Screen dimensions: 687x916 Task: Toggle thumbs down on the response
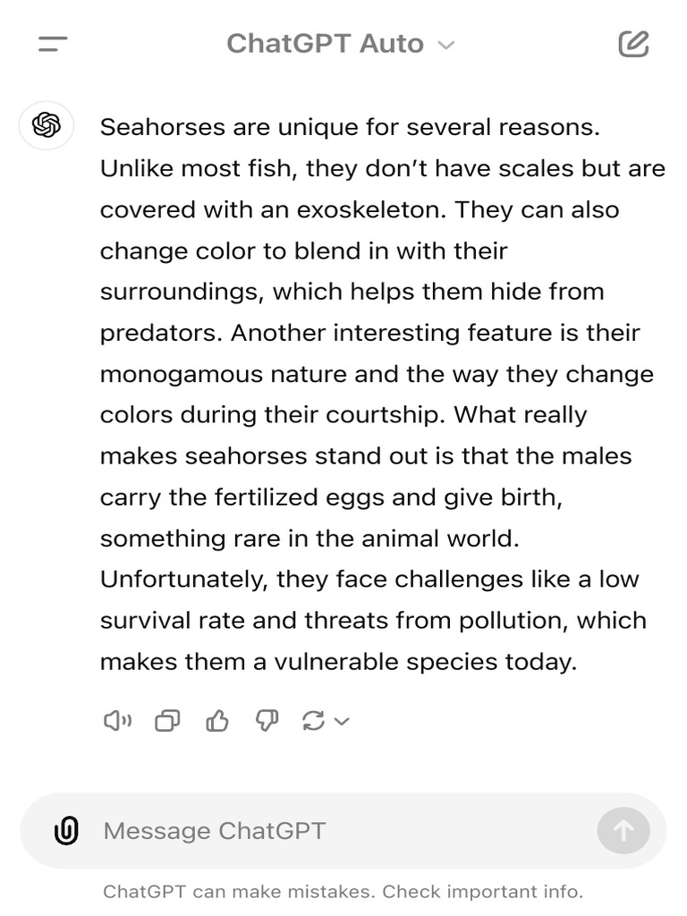267,721
